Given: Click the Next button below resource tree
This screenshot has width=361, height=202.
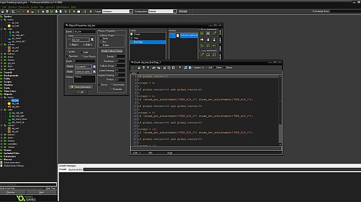Looking at the screenshot, I should coord(41,192).
